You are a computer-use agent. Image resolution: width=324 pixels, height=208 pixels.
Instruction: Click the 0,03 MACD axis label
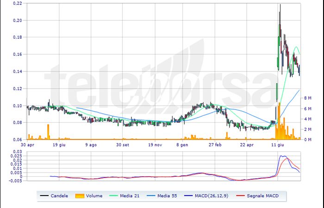pyautogui.click(x=18, y=152)
